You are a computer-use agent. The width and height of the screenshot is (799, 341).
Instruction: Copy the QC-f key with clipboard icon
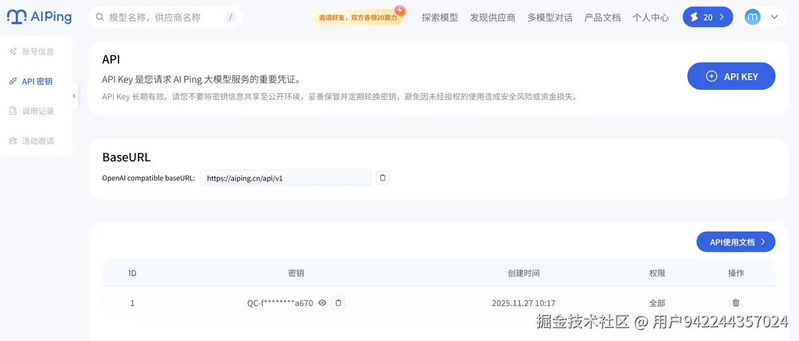coord(338,303)
